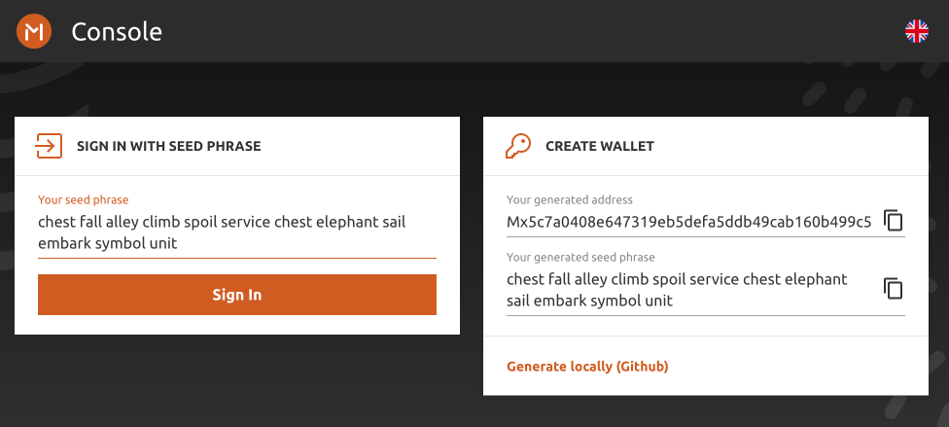The height and width of the screenshot is (427, 949).
Task: Click the 'Your generated address' label
Action: 569,200
